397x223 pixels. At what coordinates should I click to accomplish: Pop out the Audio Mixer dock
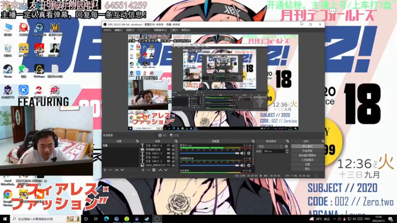[x=253, y=141]
